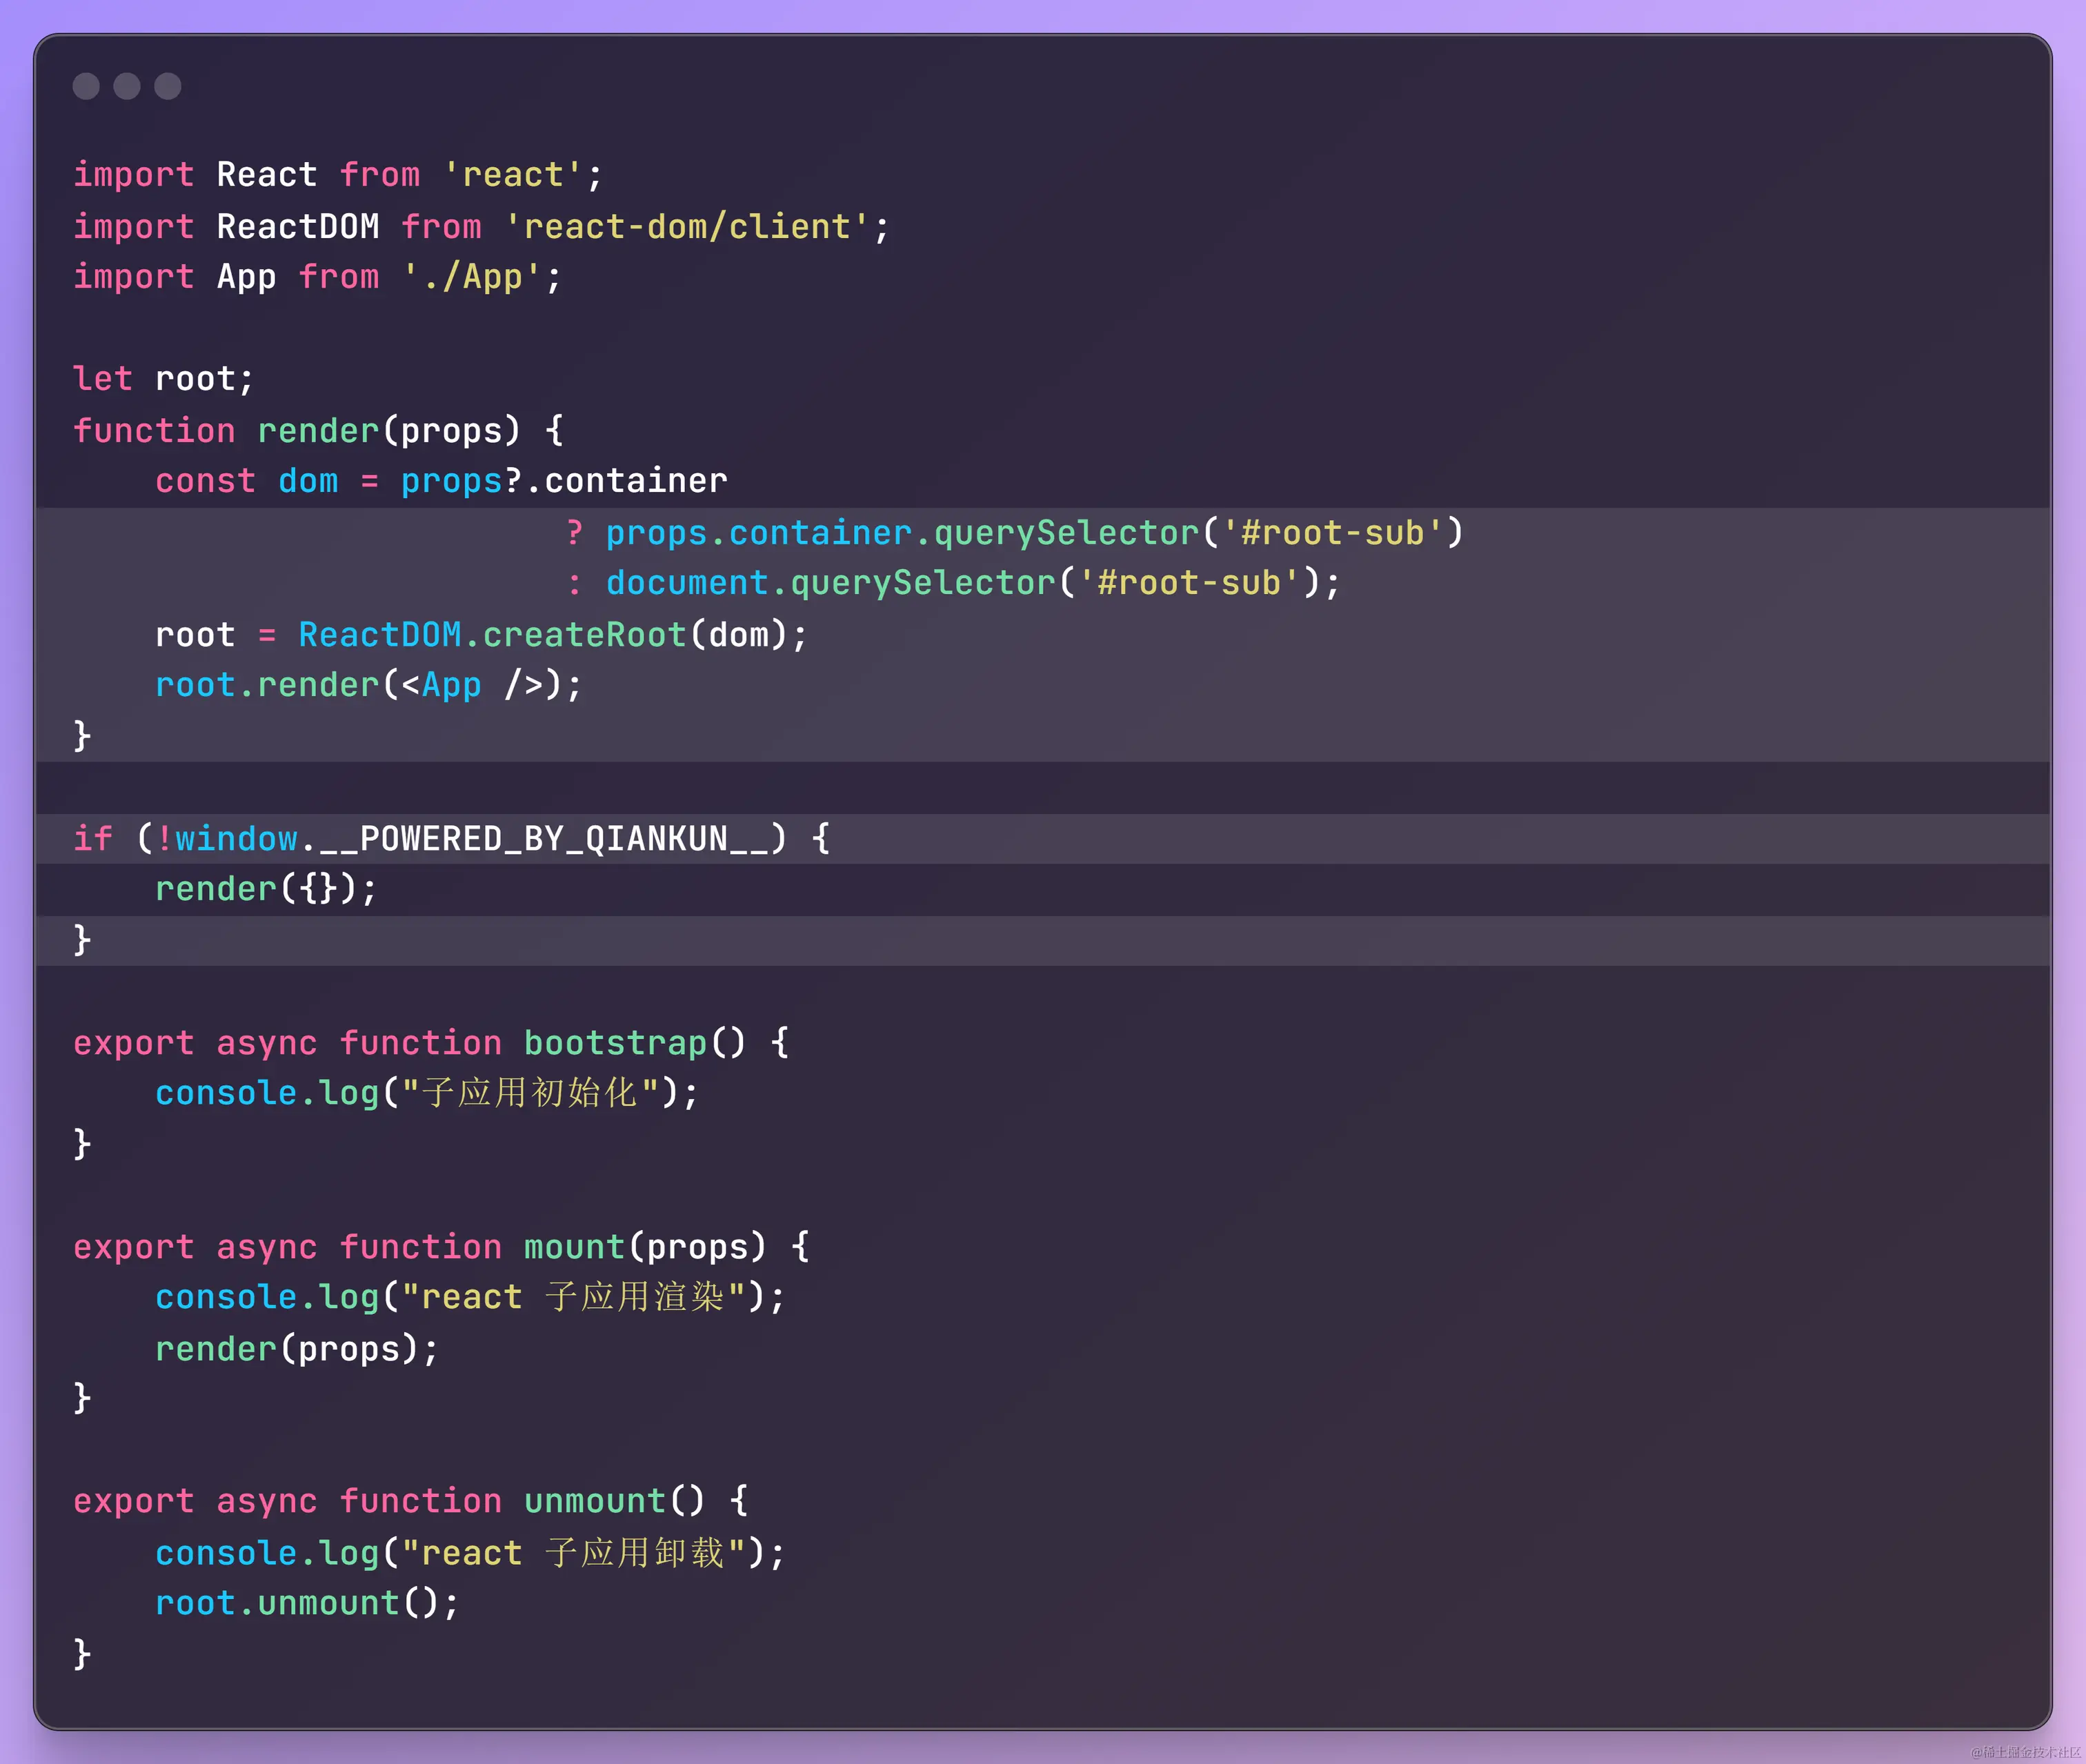Click the "unmount()" name in export declaration
This screenshot has width=2086, height=1764.
coord(615,1501)
